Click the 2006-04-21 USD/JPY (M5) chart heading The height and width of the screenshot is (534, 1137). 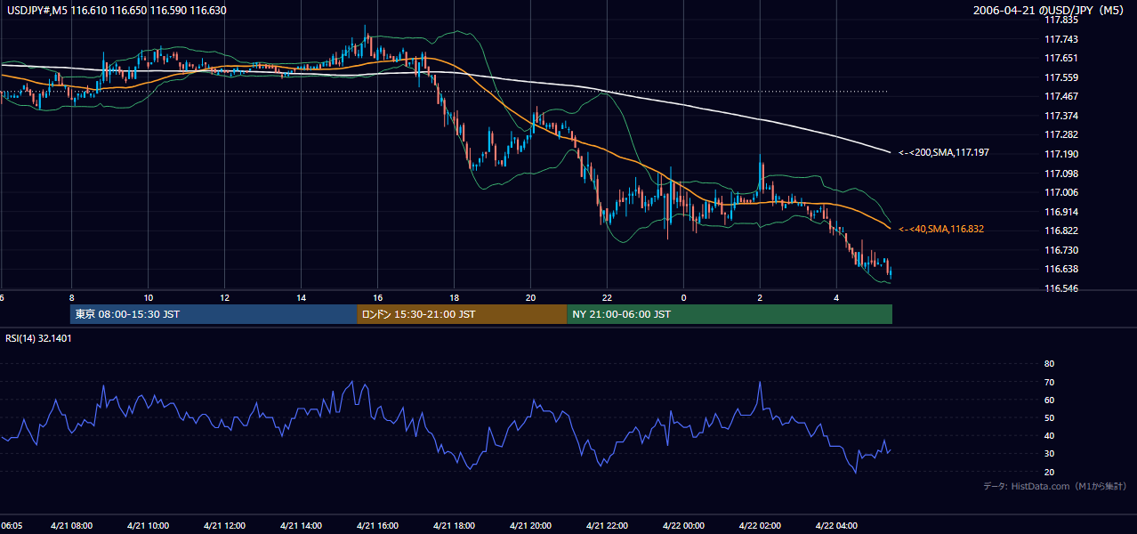pyautogui.click(x=1050, y=11)
